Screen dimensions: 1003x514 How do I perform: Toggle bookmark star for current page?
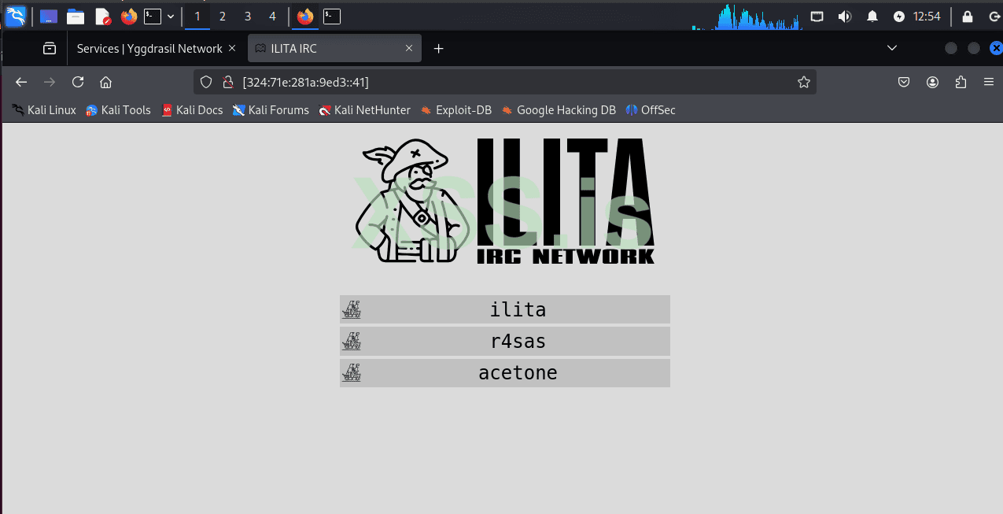tap(803, 81)
